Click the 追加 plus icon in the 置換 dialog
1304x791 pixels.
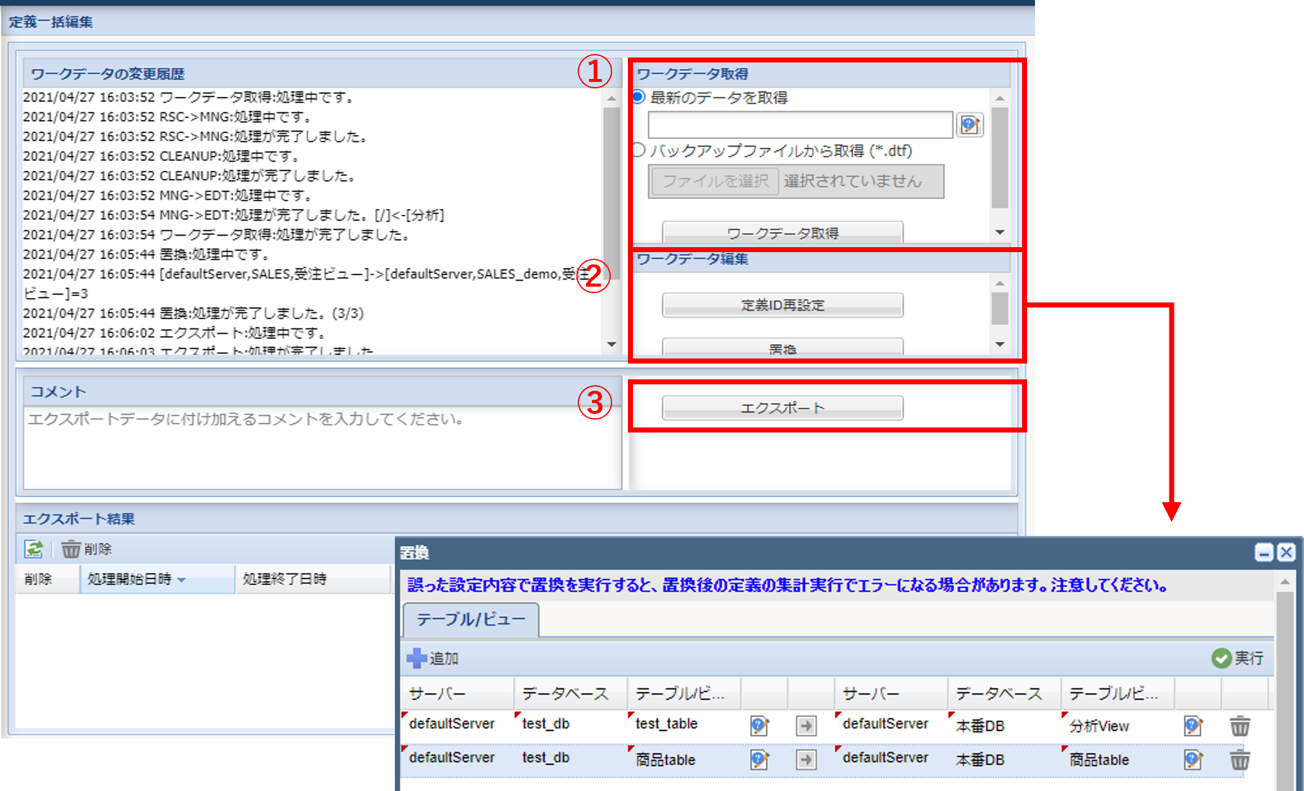[x=416, y=657]
